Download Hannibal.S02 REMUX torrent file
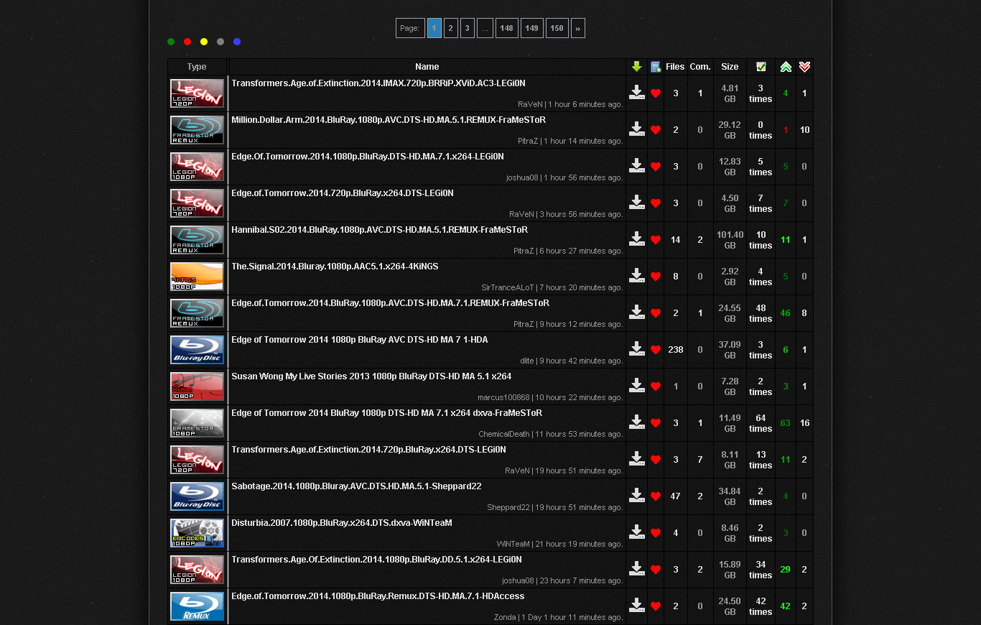This screenshot has height=625, width=981. click(x=636, y=239)
